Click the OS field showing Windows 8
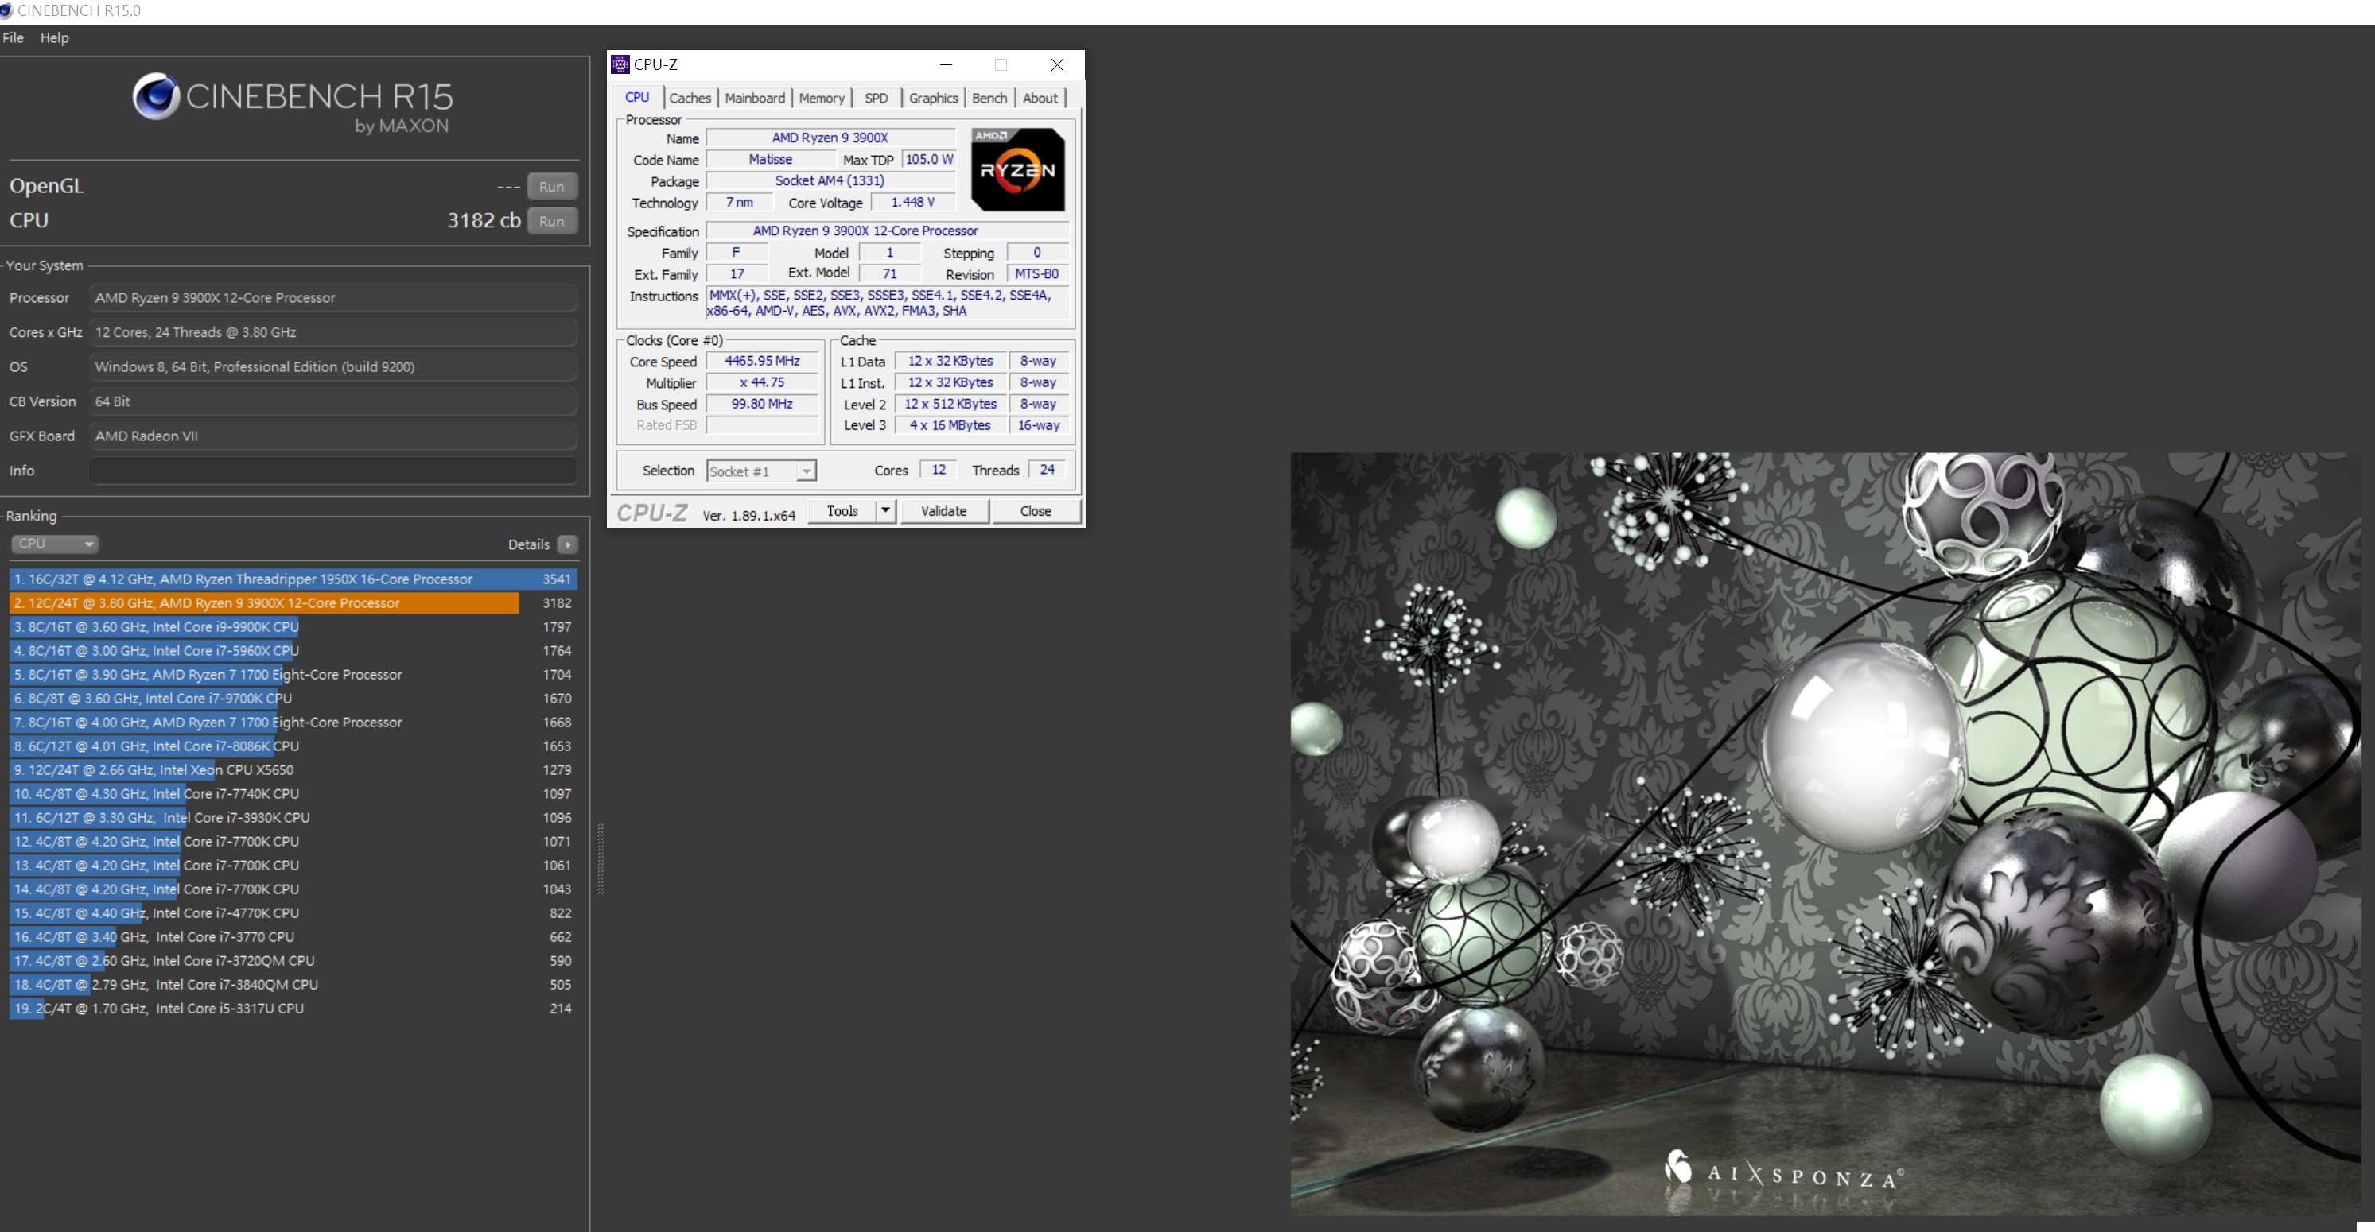Viewport: 2375px width, 1232px height. 332,366
